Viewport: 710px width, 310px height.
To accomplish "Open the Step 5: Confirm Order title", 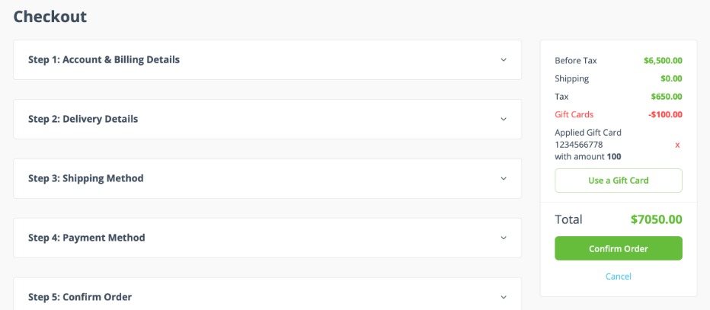I will 80,297.
